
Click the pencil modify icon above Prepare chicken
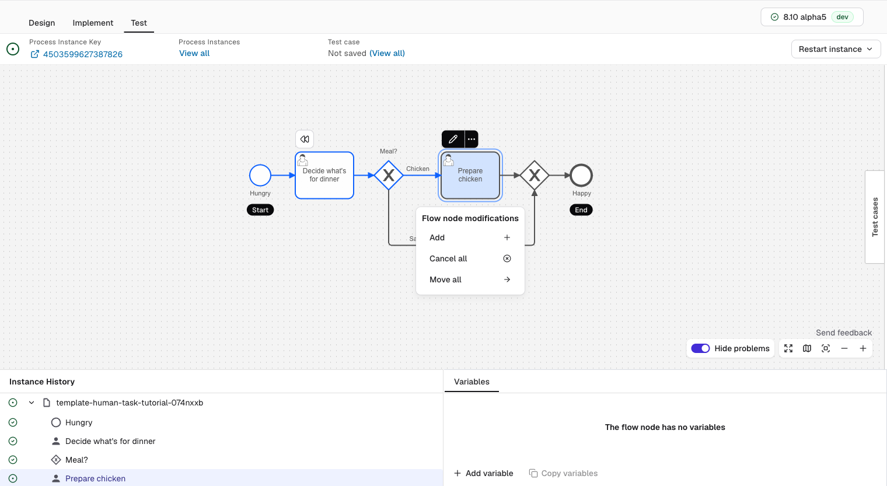(453, 139)
